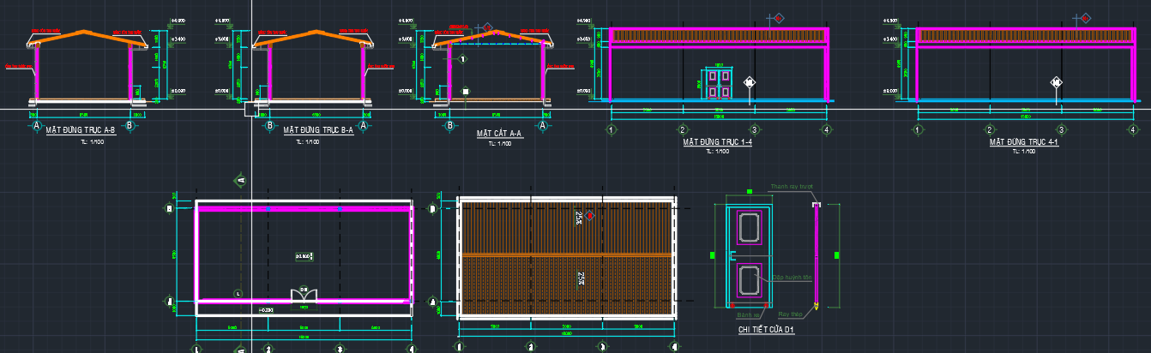
Task: Select axis bubble 4 of the 1-4 elevation
Action: pyautogui.click(x=826, y=130)
